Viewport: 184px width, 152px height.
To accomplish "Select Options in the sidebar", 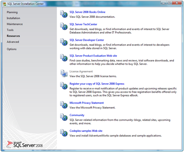I will pyautogui.click(x=12, y=49).
